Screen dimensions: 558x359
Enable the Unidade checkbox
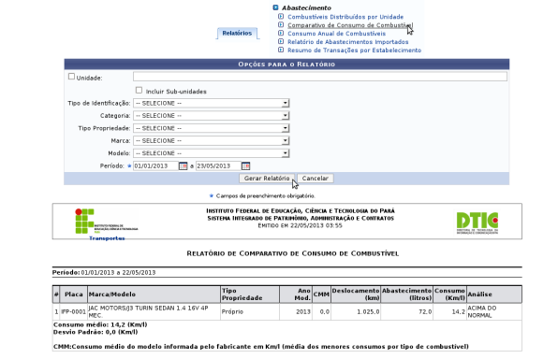click(71, 77)
